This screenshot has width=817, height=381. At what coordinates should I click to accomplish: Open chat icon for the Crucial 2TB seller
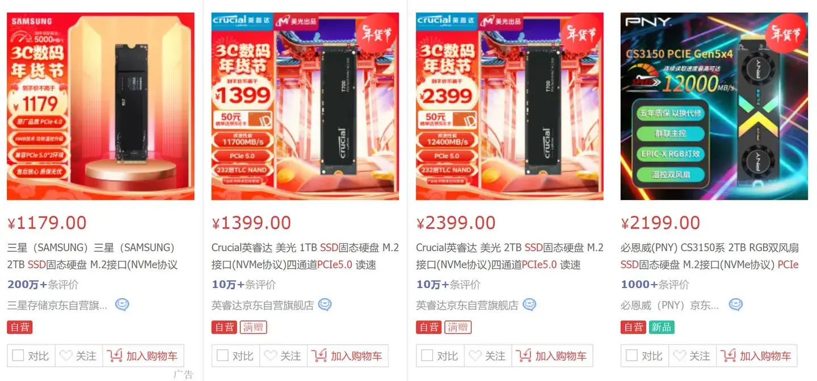point(529,305)
